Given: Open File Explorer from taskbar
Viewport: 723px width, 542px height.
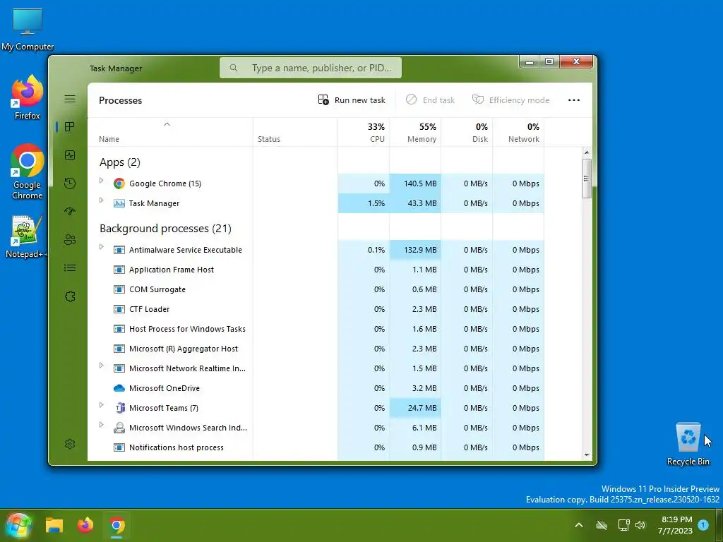Looking at the screenshot, I should [54, 525].
